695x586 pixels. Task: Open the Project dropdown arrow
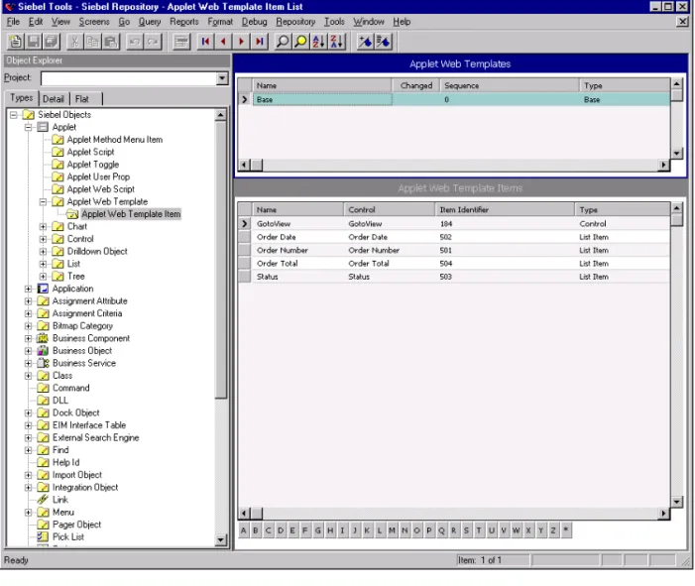coord(222,78)
